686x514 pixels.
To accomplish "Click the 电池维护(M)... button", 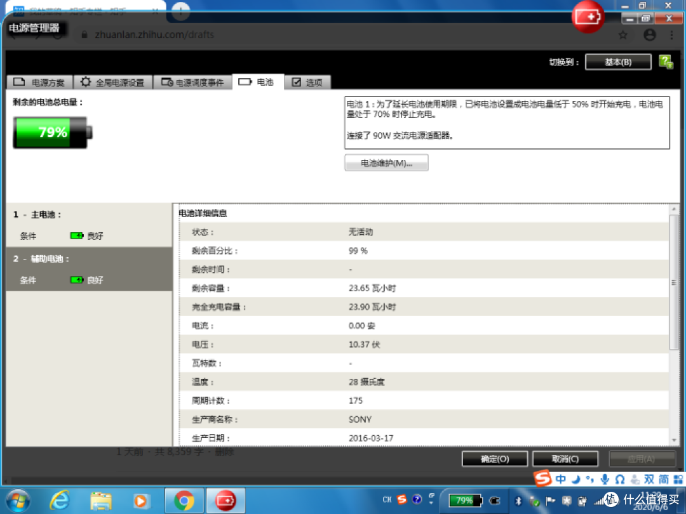I will (386, 163).
